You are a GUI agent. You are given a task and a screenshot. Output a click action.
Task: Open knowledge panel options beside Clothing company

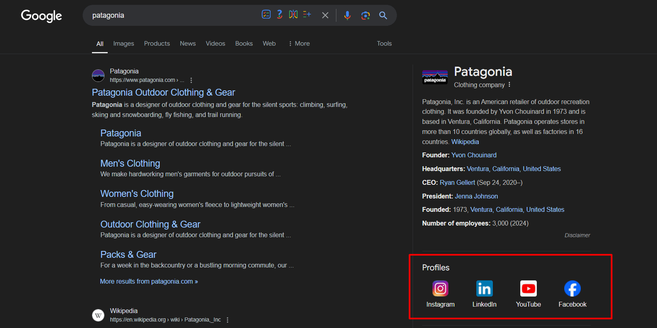[509, 85]
